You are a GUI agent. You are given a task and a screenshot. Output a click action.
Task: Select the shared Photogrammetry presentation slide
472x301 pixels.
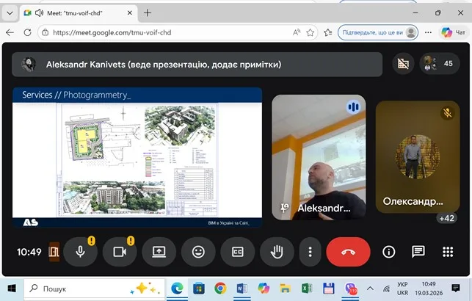137,157
